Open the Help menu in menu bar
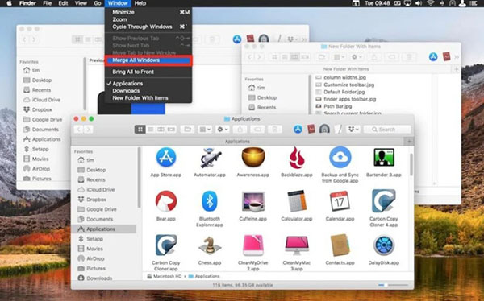 click(x=140, y=3)
